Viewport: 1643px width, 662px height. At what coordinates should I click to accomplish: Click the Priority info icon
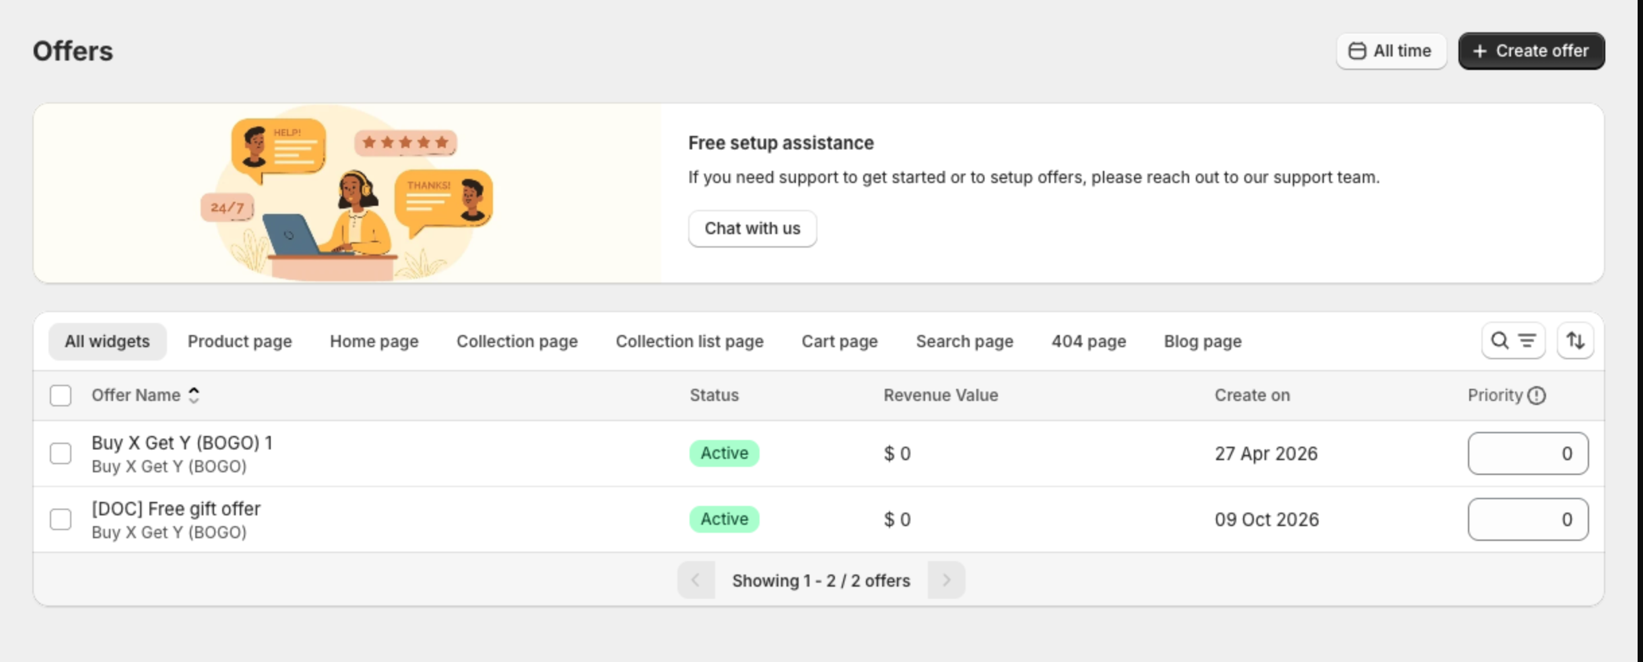pyautogui.click(x=1537, y=396)
